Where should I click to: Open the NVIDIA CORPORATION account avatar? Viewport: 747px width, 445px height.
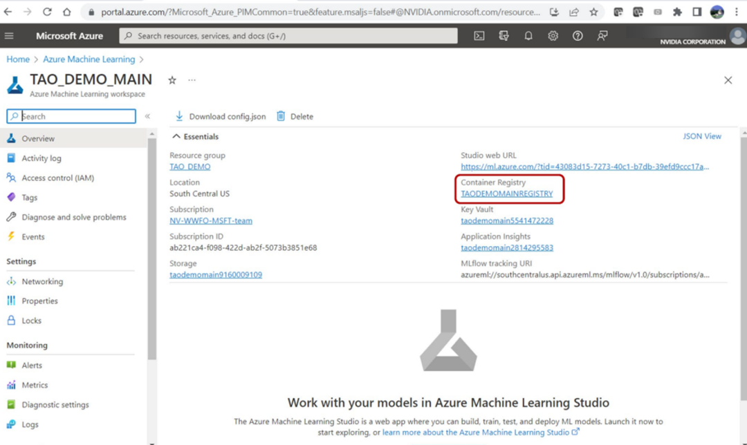pyautogui.click(x=737, y=36)
